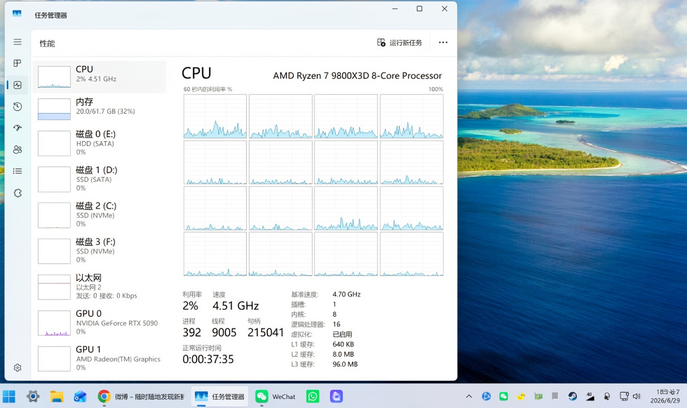687x408 pixels.
Task: Select the CPU performance entry
Action: [x=99, y=76]
